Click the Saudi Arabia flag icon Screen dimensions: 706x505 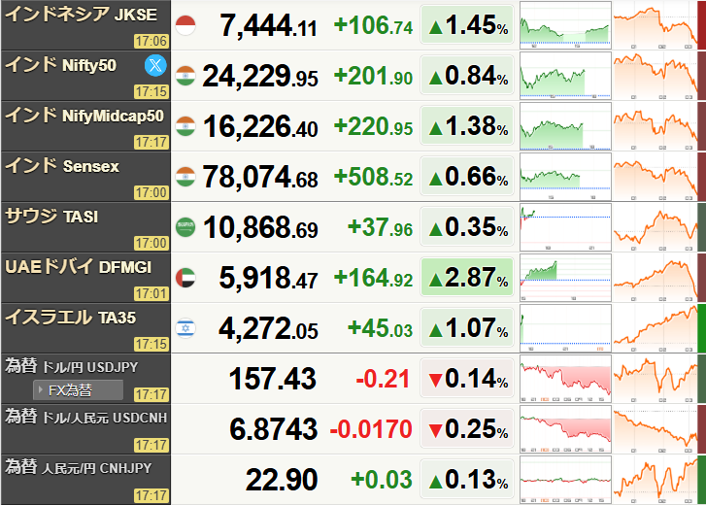point(185,227)
